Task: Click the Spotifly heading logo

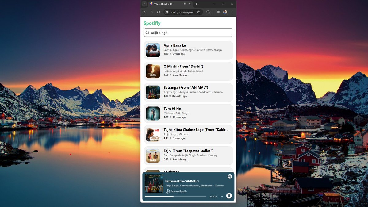Action: 152,23
